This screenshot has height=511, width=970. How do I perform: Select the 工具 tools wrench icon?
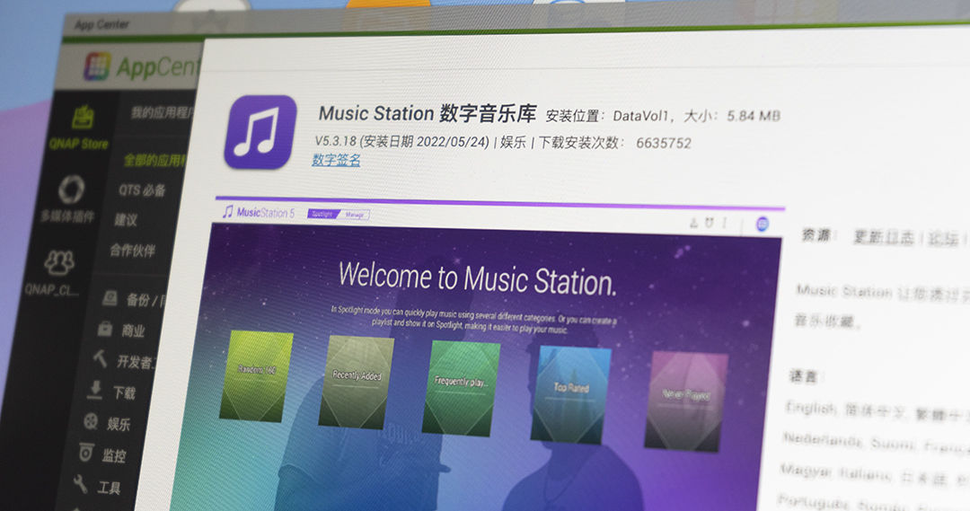pyautogui.click(x=81, y=484)
